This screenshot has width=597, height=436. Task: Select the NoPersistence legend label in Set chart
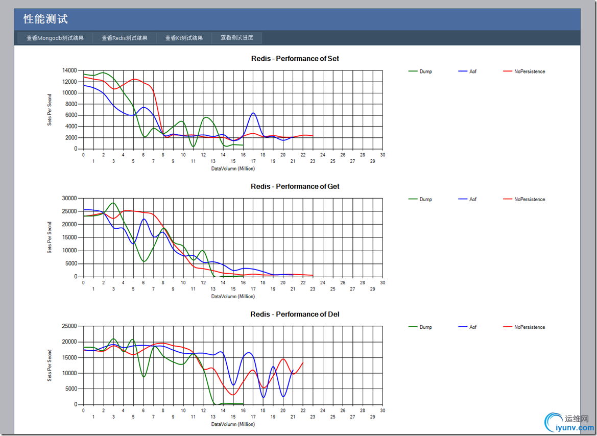click(530, 71)
